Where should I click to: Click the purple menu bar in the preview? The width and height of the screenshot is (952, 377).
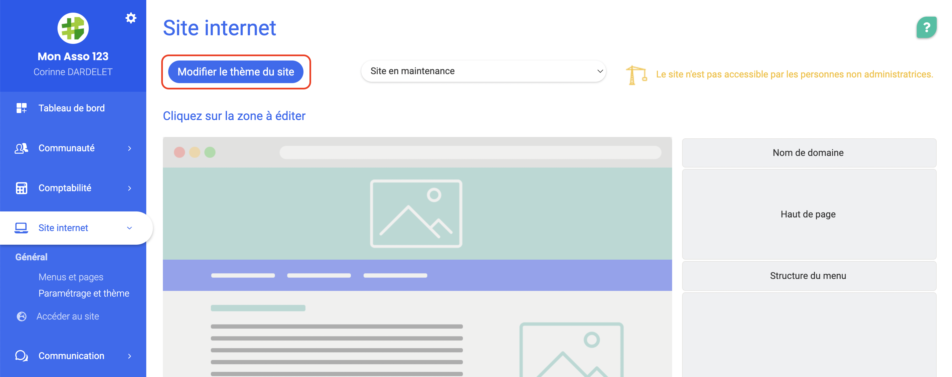coord(417,275)
